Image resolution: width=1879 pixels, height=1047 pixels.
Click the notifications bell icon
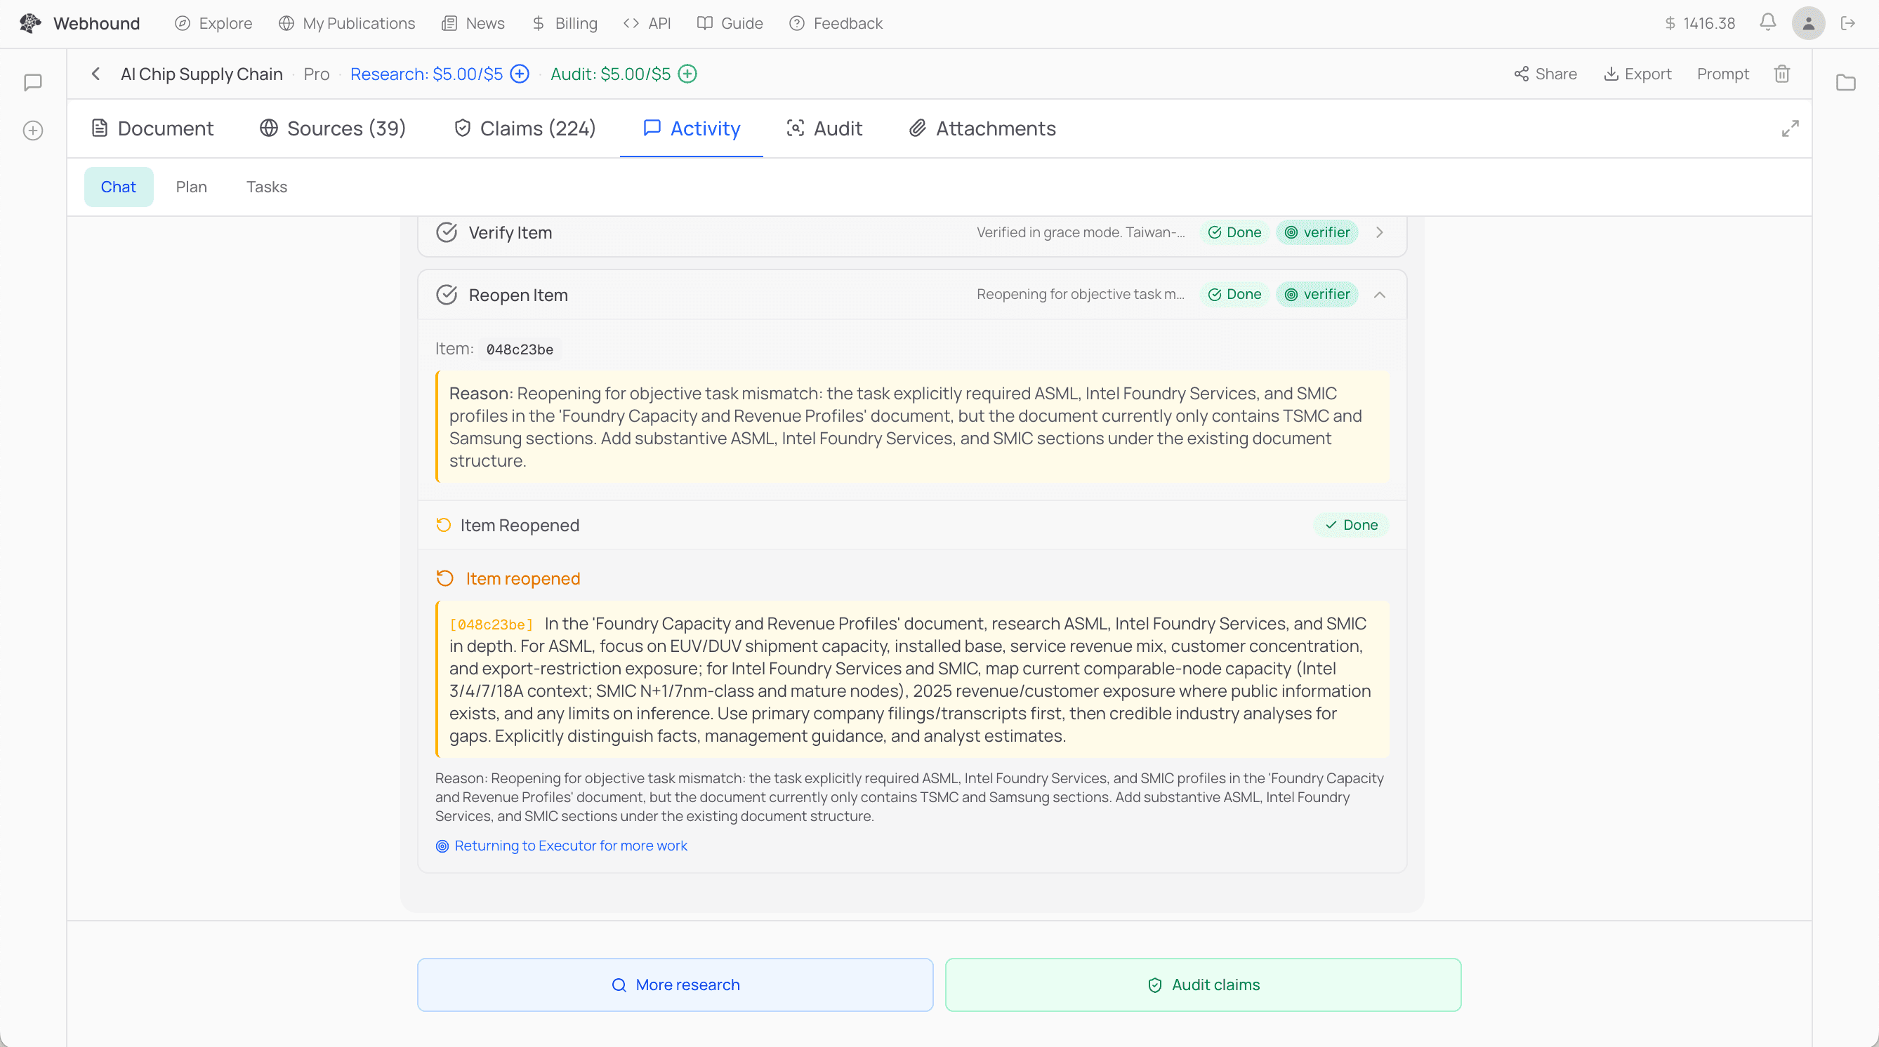[1767, 22]
